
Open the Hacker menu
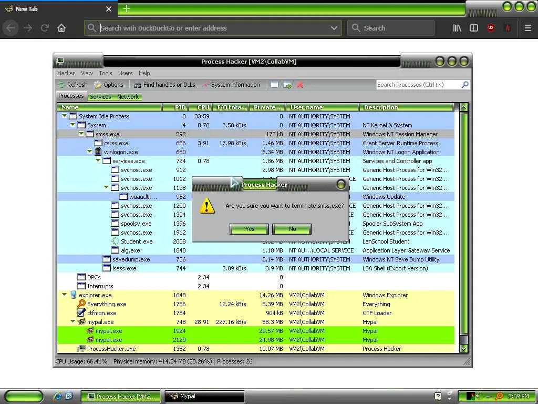coord(66,73)
